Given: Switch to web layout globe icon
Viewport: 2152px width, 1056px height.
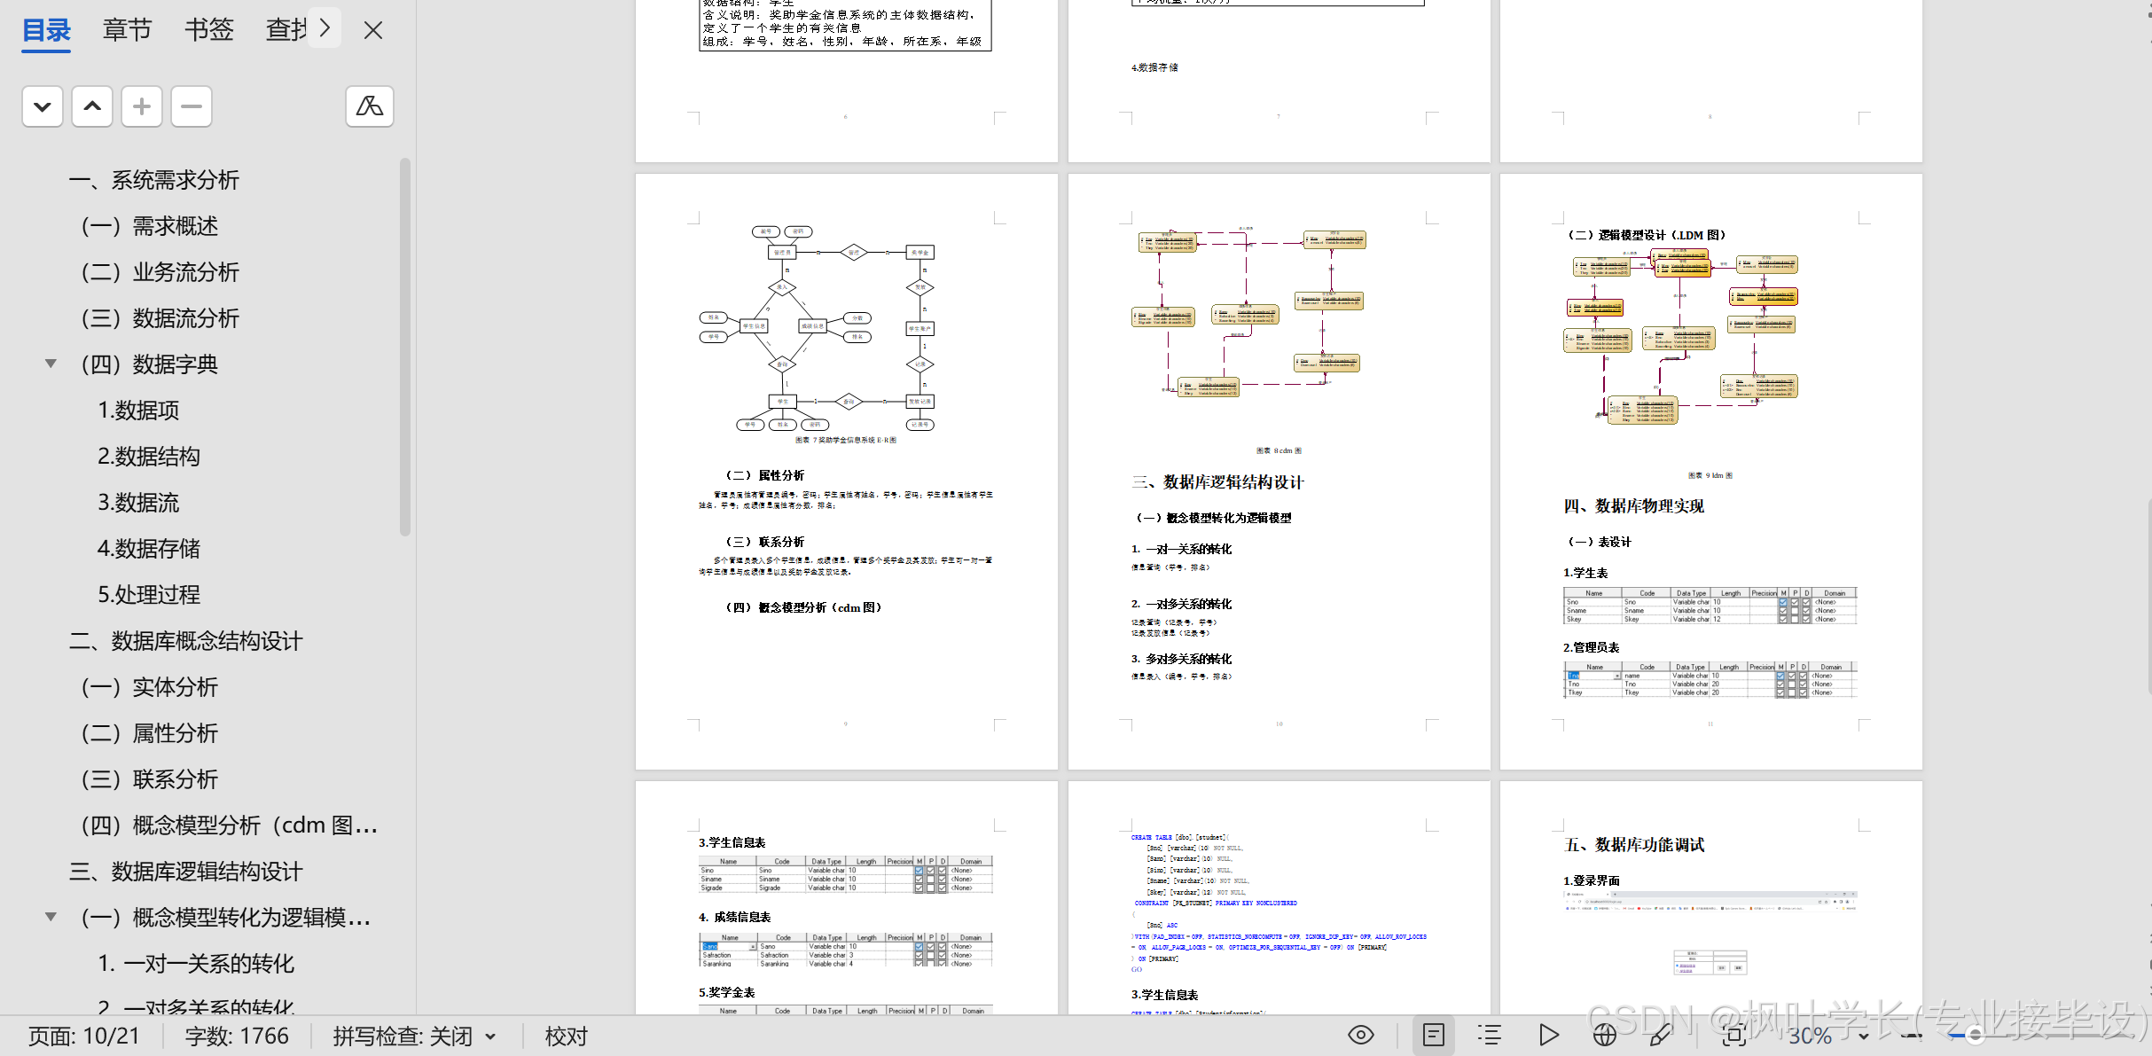Looking at the screenshot, I should click(x=1604, y=1035).
